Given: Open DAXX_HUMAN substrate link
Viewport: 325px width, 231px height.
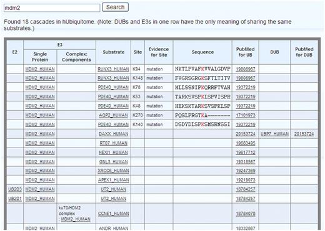Looking at the screenshot, I should (x=113, y=134).
